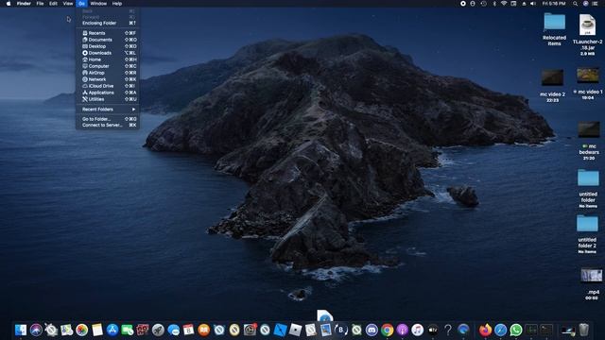The image size is (605, 340).
Task: Open Spotlight search in the menu bar
Action: click(x=576, y=4)
